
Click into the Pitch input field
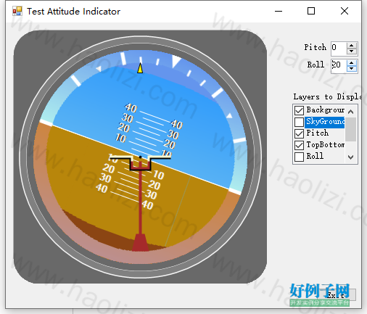339,49
